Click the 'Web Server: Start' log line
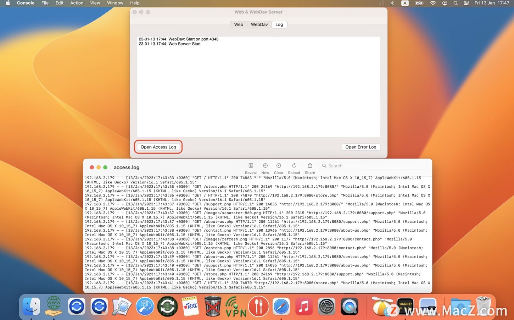 [x=170, y=44]
